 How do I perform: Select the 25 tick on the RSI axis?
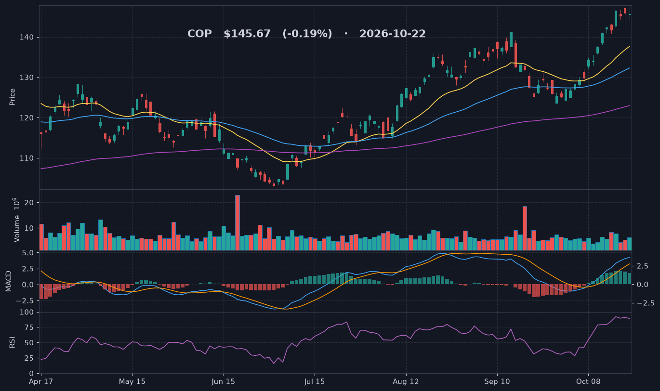coord(29,358)
